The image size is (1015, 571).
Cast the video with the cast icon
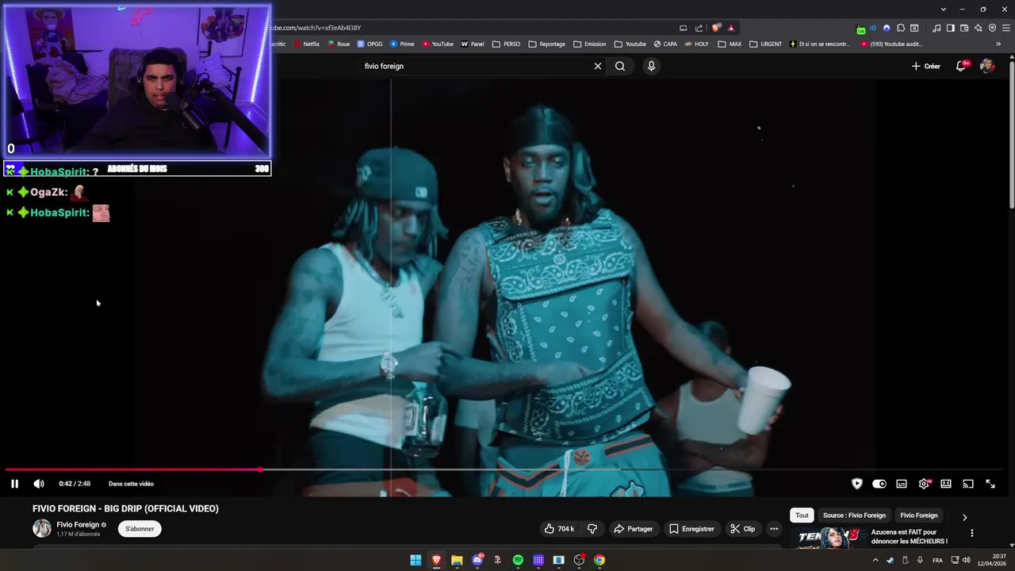click(968, 484)
